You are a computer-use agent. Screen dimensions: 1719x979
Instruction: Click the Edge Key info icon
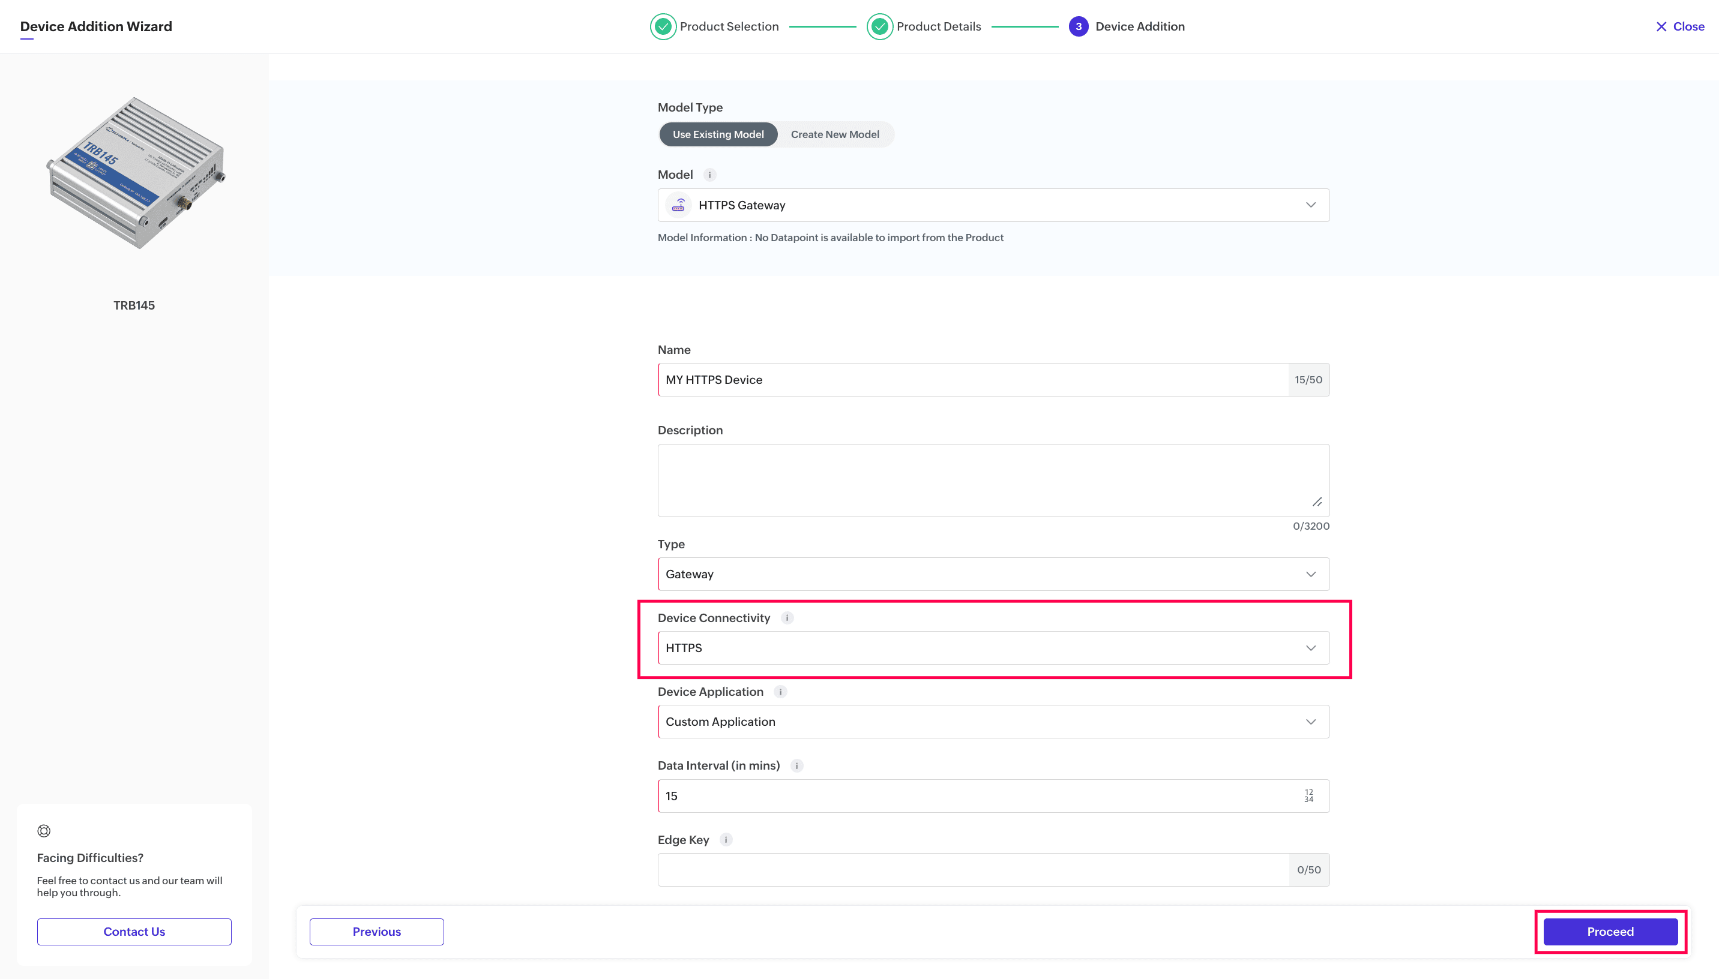726,840
